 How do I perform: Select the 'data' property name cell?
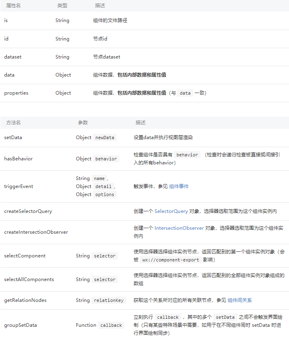click(x=9, y=75)
